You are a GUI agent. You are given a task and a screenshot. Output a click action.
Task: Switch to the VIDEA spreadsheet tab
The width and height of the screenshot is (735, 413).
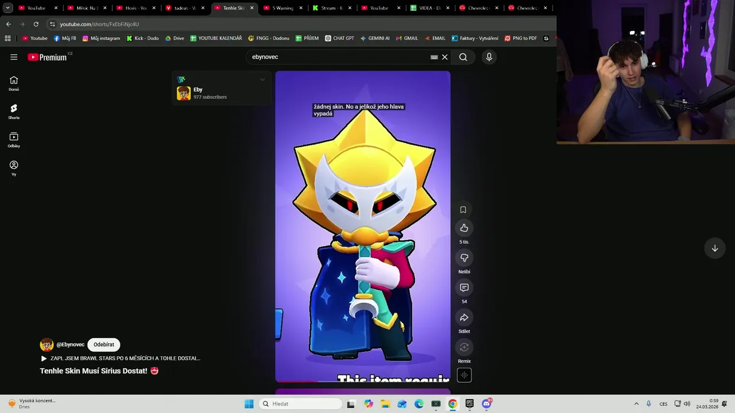click(430, 8)
